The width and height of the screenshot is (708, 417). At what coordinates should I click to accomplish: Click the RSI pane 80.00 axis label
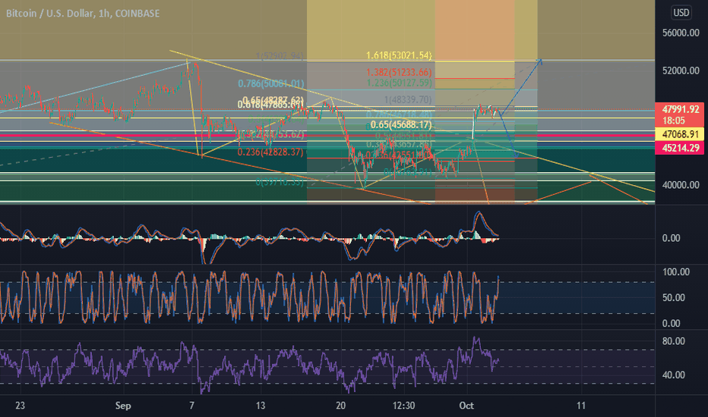[x=673, y=341]
